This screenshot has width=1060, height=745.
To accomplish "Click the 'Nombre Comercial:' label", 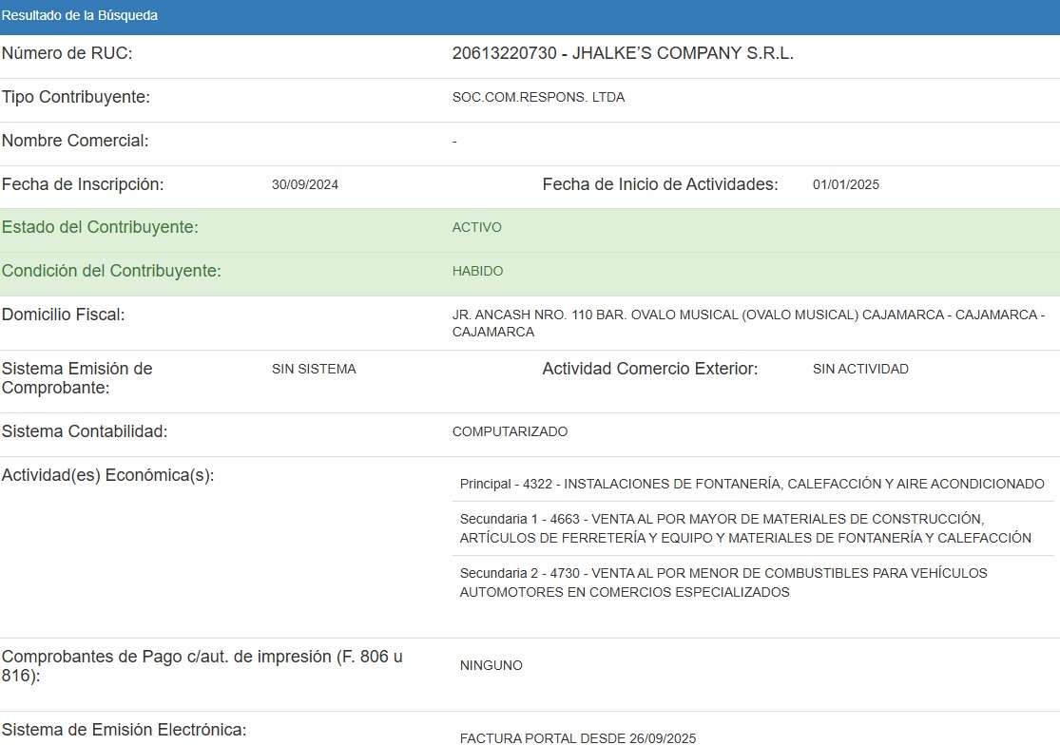I will pyautogui.click(x=75, y=142).
